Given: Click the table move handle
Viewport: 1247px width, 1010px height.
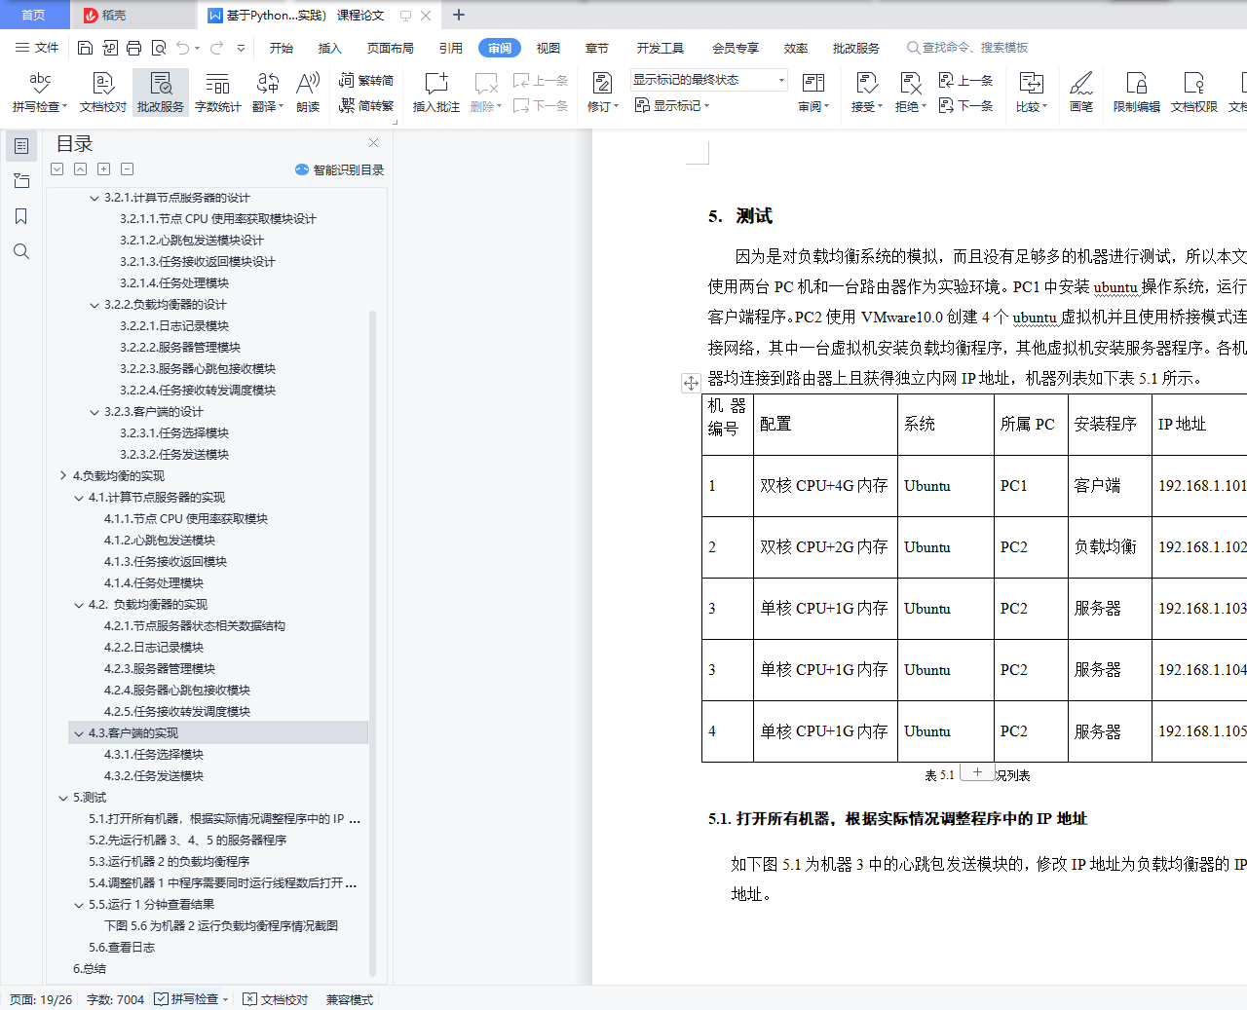Looking at the screenshot, I should click(x=691, y=383).
